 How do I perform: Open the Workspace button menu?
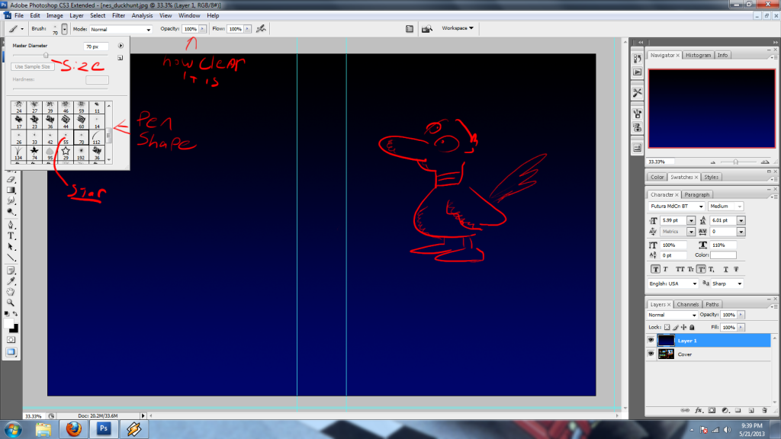(x=458, y=28)
